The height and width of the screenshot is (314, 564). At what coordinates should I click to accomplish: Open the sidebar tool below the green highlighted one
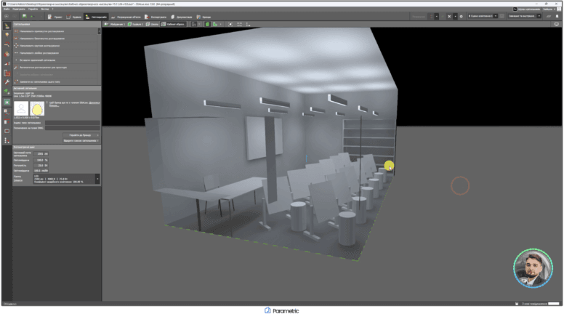point(7,112)
